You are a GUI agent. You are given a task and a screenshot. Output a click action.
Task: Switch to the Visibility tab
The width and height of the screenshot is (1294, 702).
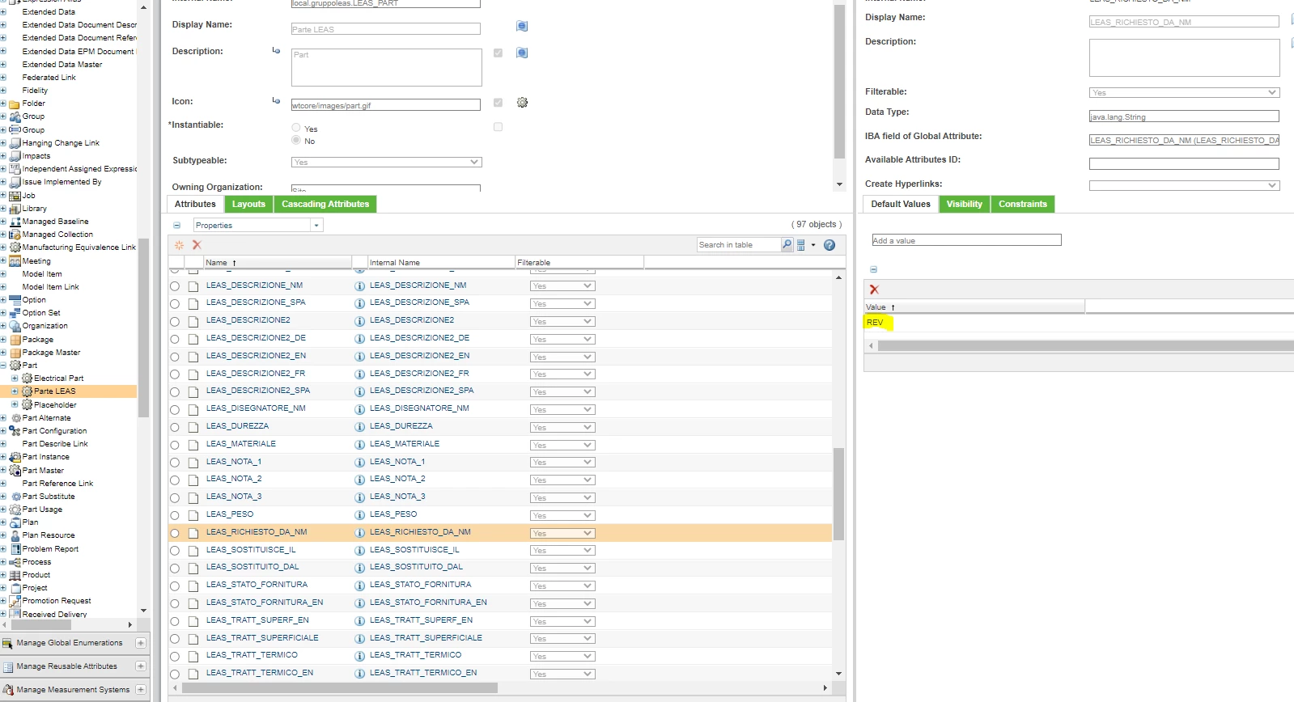pyautogui.click(x=965, y=205)
